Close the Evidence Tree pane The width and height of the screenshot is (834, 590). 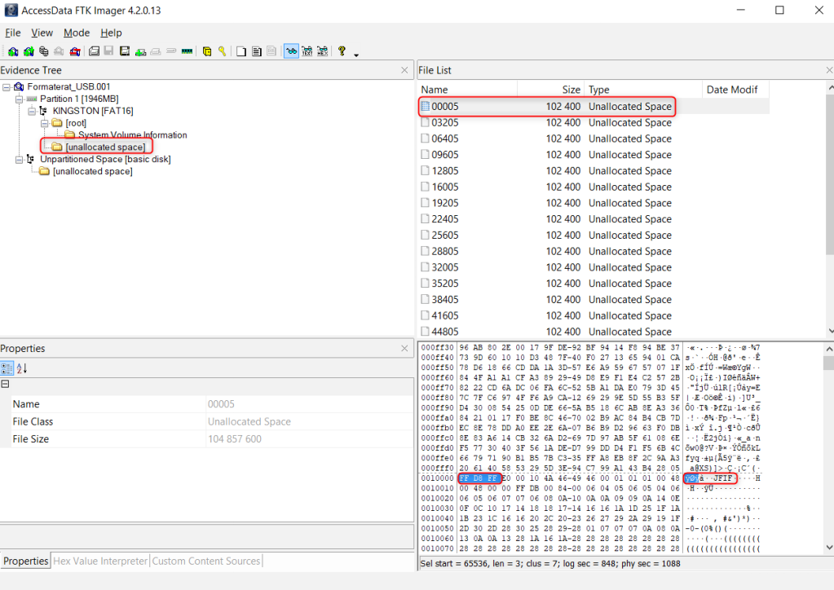click(404, 70)
